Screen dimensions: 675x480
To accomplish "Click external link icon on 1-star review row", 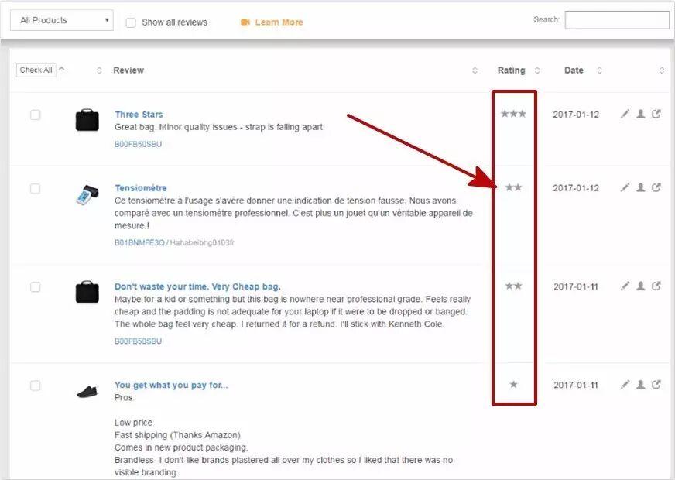I will tap(656, 385).
